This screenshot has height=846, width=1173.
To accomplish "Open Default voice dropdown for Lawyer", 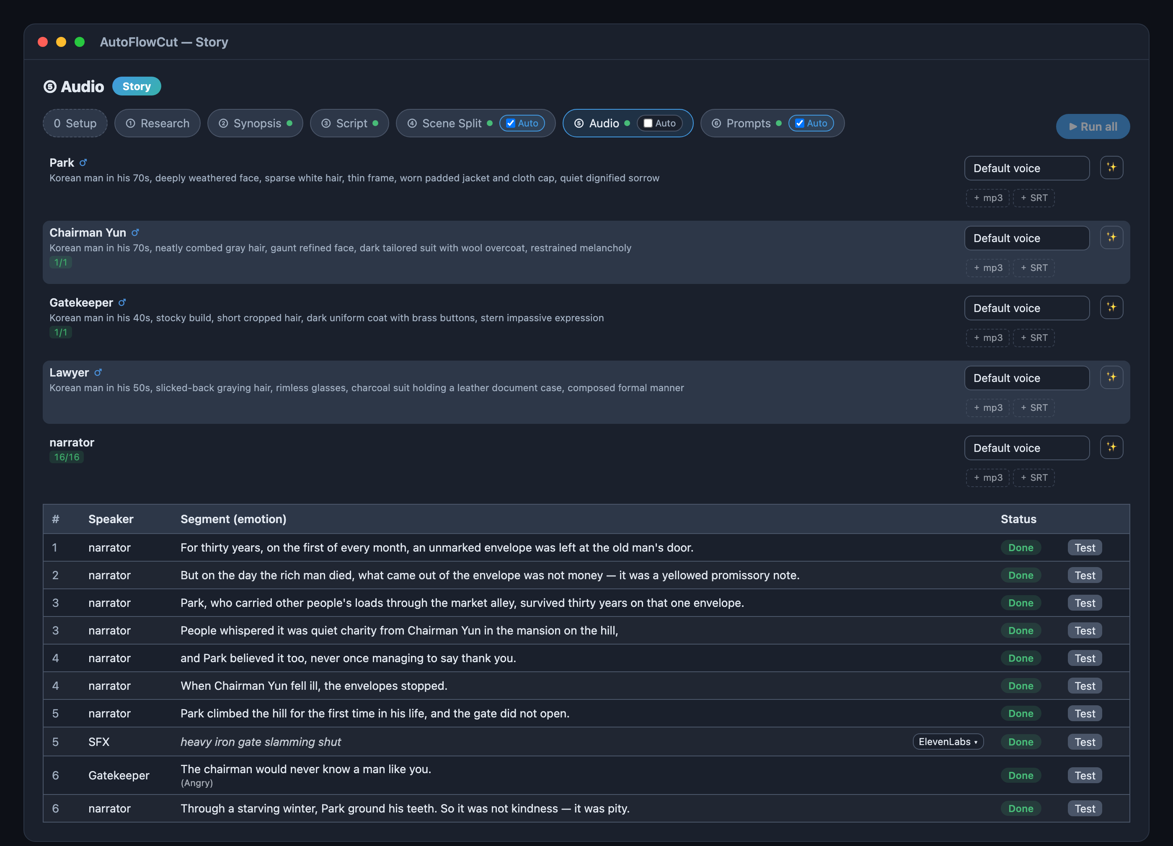I will pyautogui.click(x=1027, y=377).
